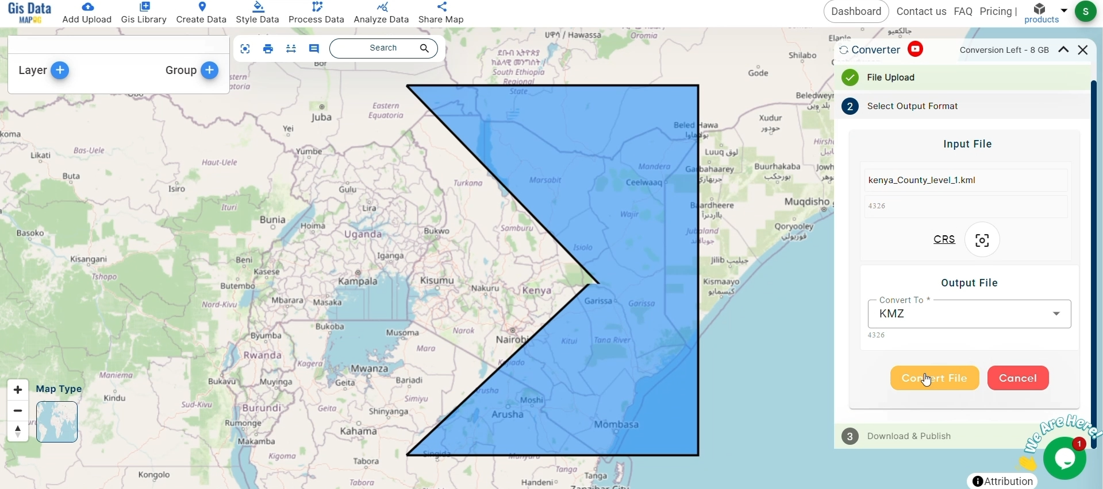Image resolution: width=1103 pixels, height=489 pixels.
Task: Open the Analyze Data menu
Action: click(x=381, y=13)
